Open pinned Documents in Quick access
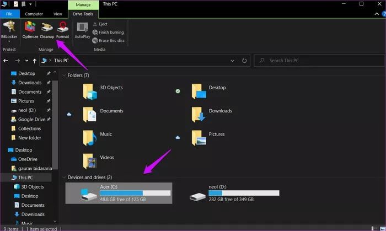This screenshot has height=231, width=386. click(x=30, y=92)
